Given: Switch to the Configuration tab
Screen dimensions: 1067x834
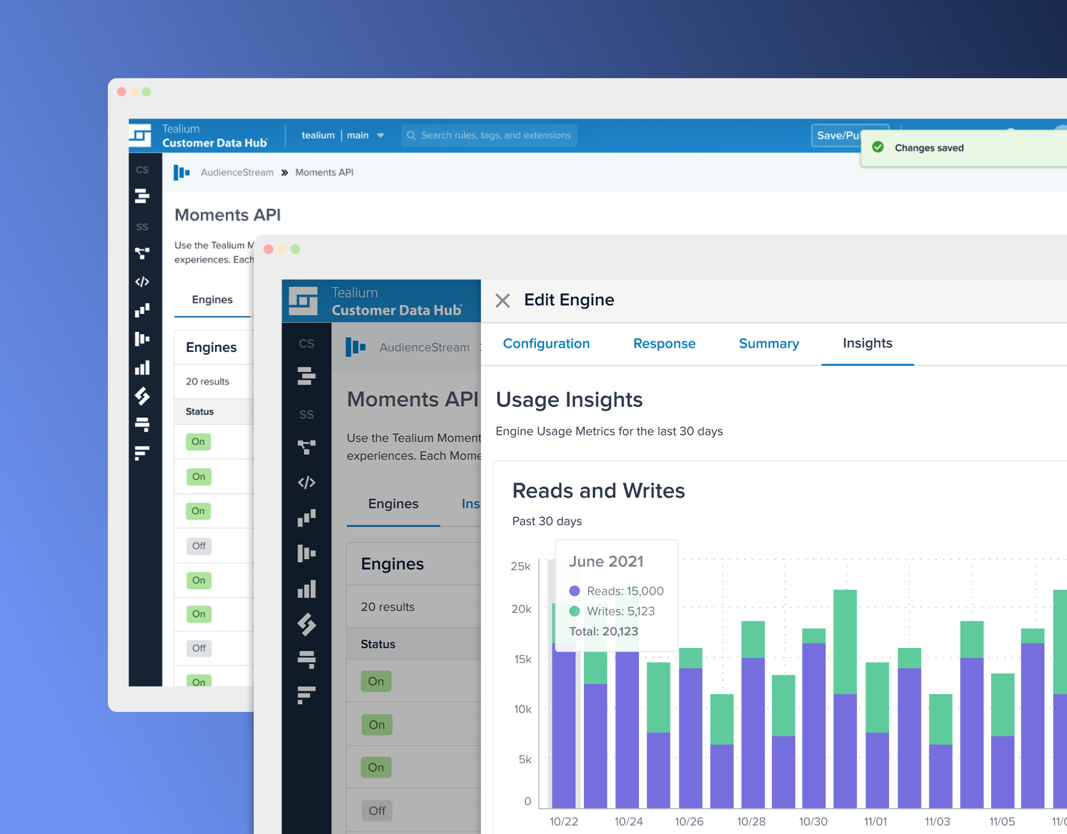Looking at the screenshot, I should click(x=546, y=344).
